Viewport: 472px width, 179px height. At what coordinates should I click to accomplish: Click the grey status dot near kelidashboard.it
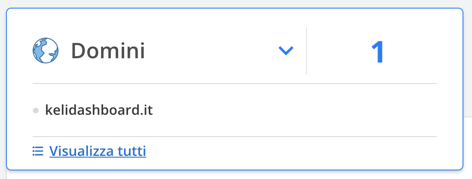click(x=36, y=110)
